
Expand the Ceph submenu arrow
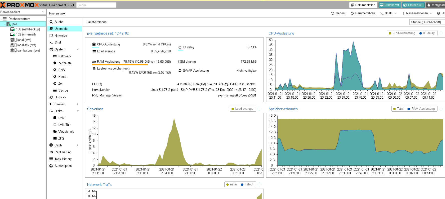click(78, 145)
